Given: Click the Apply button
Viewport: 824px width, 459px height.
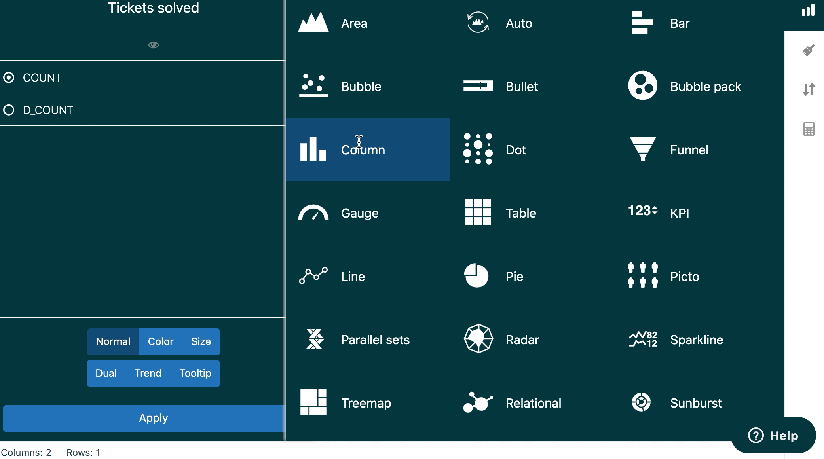Looking at the screenshot, I should pos(153,418).
